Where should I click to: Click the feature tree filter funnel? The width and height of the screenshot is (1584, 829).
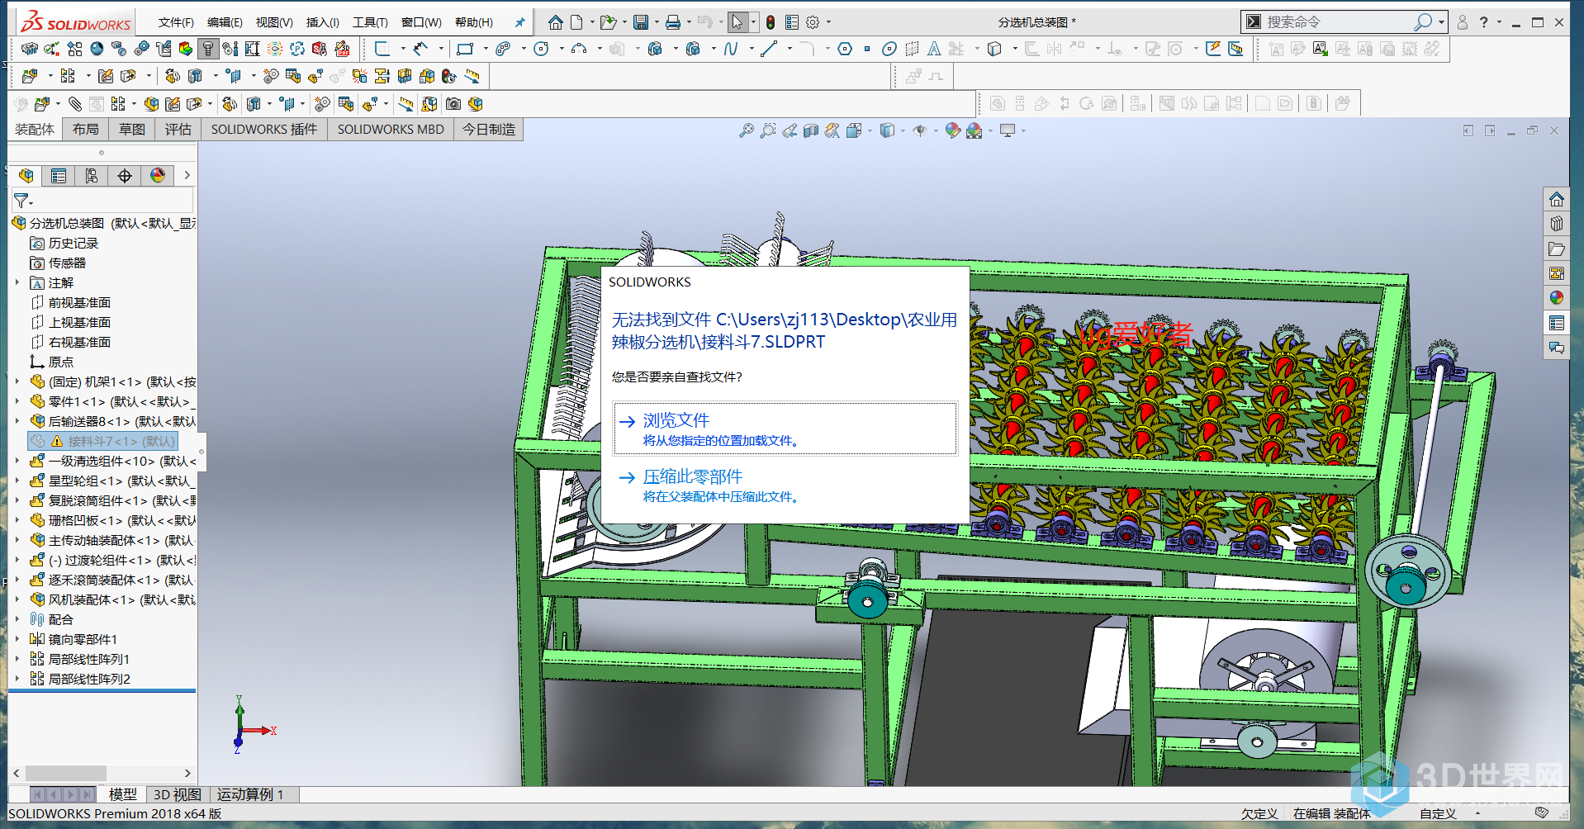22,201
